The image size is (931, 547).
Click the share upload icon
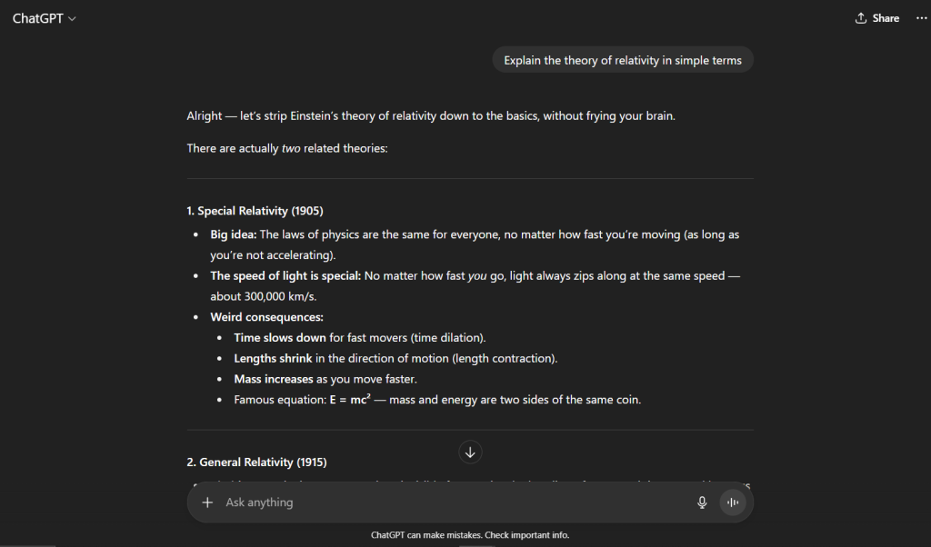860,18
